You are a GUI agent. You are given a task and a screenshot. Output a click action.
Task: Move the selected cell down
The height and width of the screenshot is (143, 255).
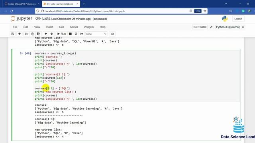point(52,34)
